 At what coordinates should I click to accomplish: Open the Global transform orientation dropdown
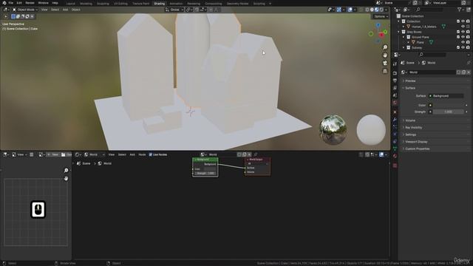(x=174, y=10)
